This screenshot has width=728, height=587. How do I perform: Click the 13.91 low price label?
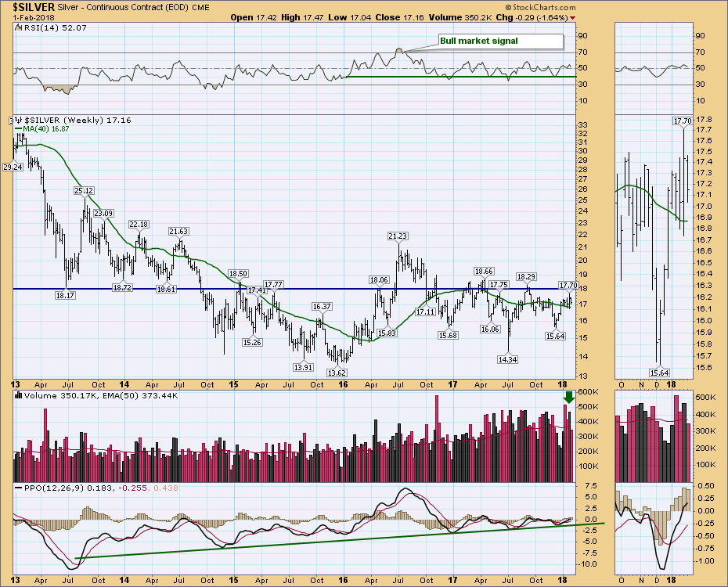tap(303, 368)
